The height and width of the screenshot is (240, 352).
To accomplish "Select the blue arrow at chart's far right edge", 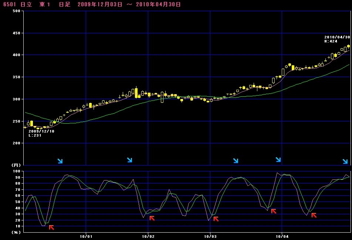I will click(345, 161).
